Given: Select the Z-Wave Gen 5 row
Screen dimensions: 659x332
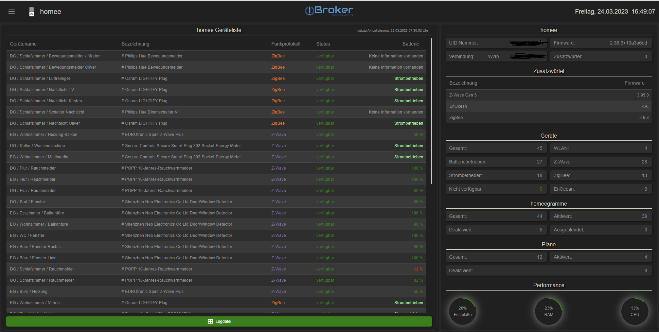Looking at the screenshot, I should coord(549,95).
